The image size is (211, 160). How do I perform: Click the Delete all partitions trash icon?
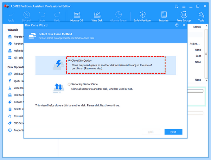click(x=10, y=109)
